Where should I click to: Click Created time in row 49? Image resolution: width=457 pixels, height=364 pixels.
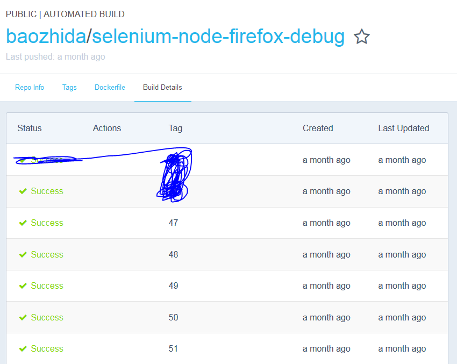point(326,286)
